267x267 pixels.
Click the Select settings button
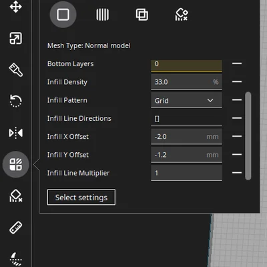(x=81, y=198)
